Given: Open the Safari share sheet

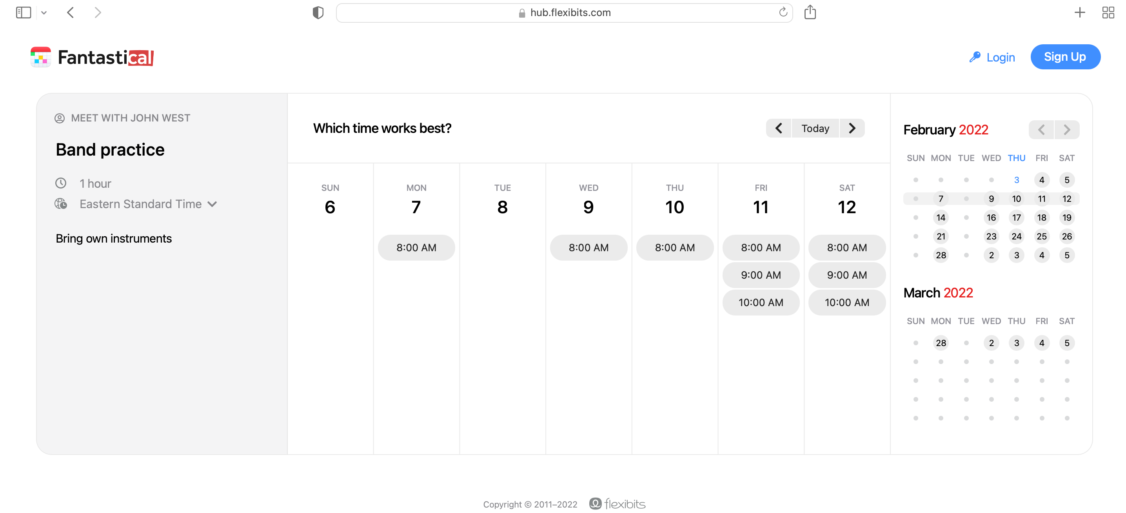Looking at the screenshot, I should (x=810, y=12).
